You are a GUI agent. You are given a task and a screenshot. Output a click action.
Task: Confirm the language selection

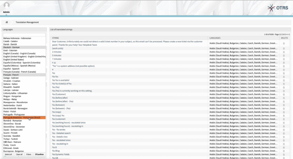[x=39, y=154]
